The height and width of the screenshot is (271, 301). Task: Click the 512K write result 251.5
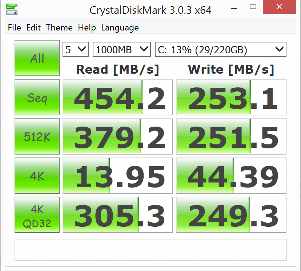click(x=231, y=136)
